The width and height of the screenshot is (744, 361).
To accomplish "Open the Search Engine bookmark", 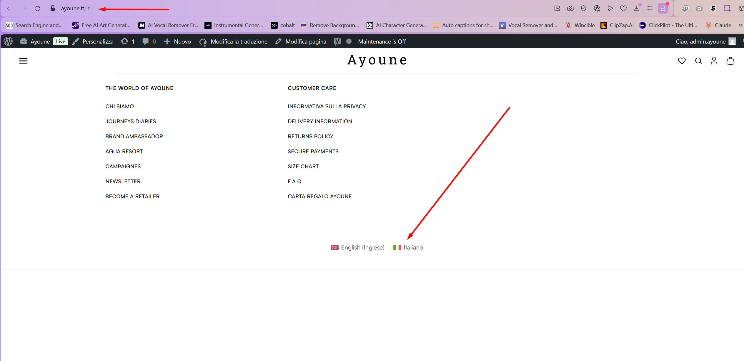I will coord(34,25).
